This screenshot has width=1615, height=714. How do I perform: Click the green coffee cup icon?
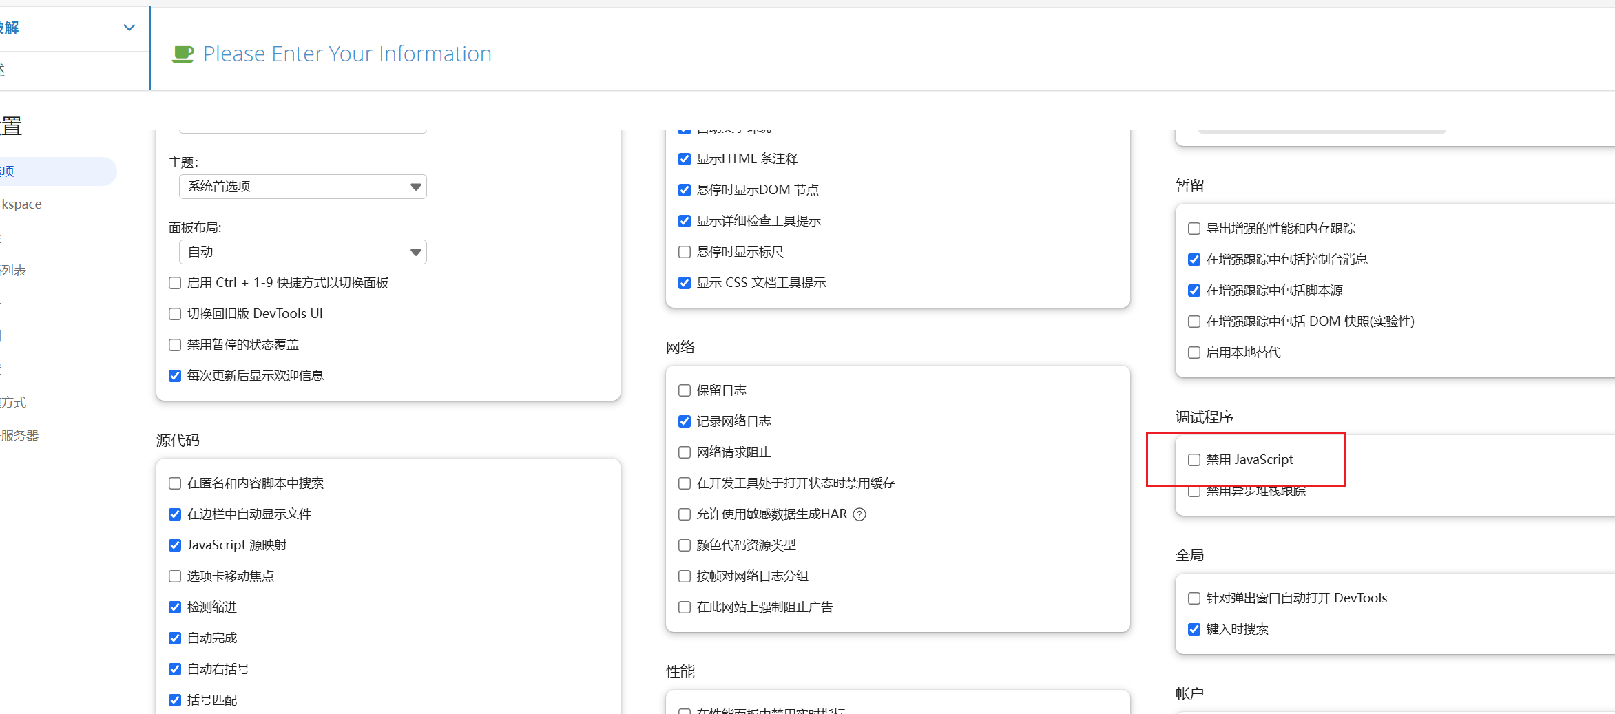tap(183, 54)
